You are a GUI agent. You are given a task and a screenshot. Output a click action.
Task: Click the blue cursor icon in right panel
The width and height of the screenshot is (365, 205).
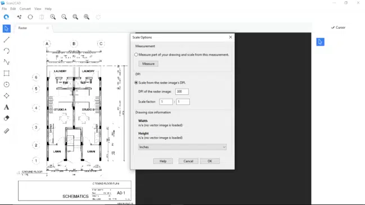click(x=320, y=42)
